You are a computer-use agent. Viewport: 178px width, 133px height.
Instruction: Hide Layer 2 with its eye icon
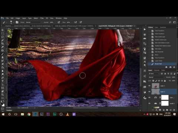tap(149, 92)
